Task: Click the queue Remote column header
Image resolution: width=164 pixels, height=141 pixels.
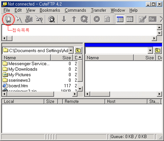Action: 84,102
